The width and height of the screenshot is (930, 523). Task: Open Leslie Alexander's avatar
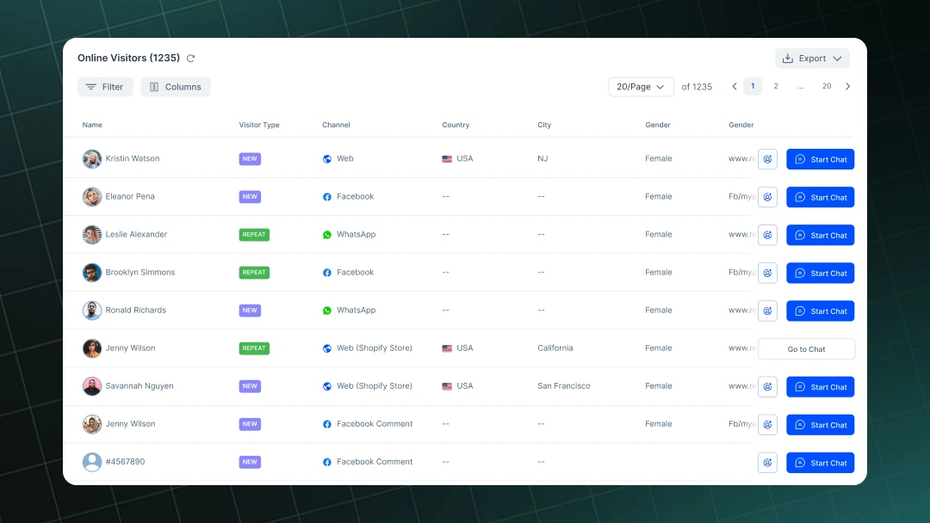point(92,235)
